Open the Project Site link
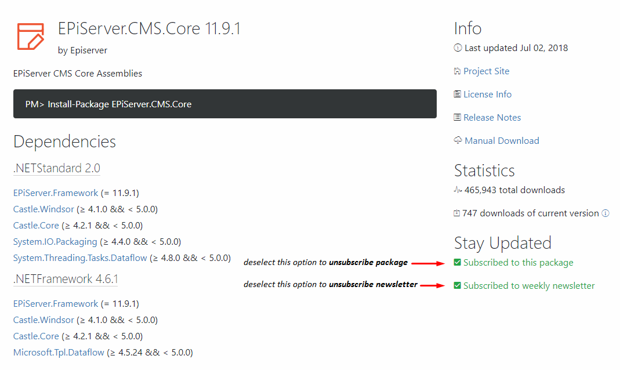This screenshot has height=370, width=620. (486, 71)
